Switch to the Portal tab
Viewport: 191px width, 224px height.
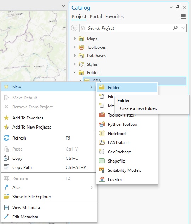click(x=96, y=16)
